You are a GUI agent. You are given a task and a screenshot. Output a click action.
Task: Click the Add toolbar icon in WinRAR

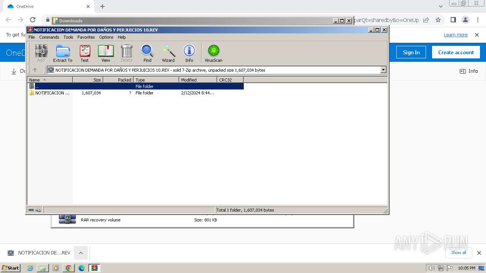coord(41,53)
